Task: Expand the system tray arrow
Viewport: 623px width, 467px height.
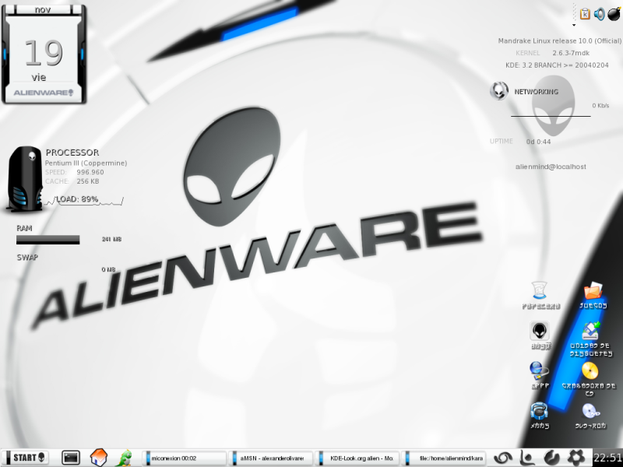Action: 574,25
